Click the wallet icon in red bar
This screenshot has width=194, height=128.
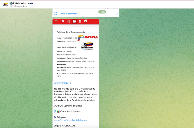click(74, 21)
